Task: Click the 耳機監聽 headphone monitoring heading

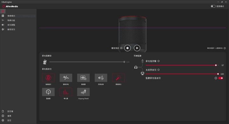Action: 137,56
